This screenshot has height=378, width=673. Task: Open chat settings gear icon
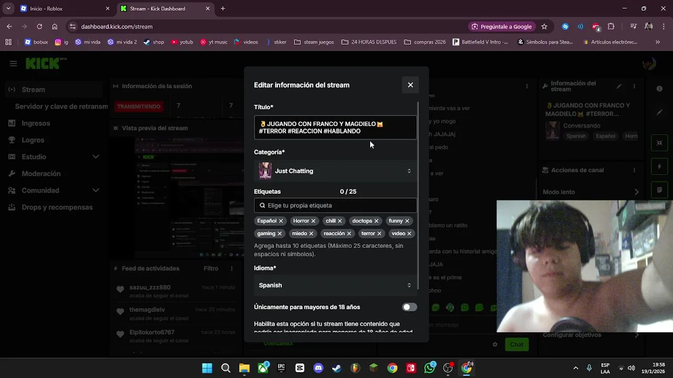tap(495, 344)
